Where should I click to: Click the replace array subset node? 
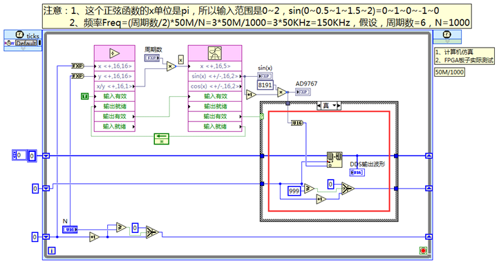[x=335, y=160]
